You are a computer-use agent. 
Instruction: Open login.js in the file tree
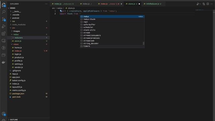pos(29,54)
